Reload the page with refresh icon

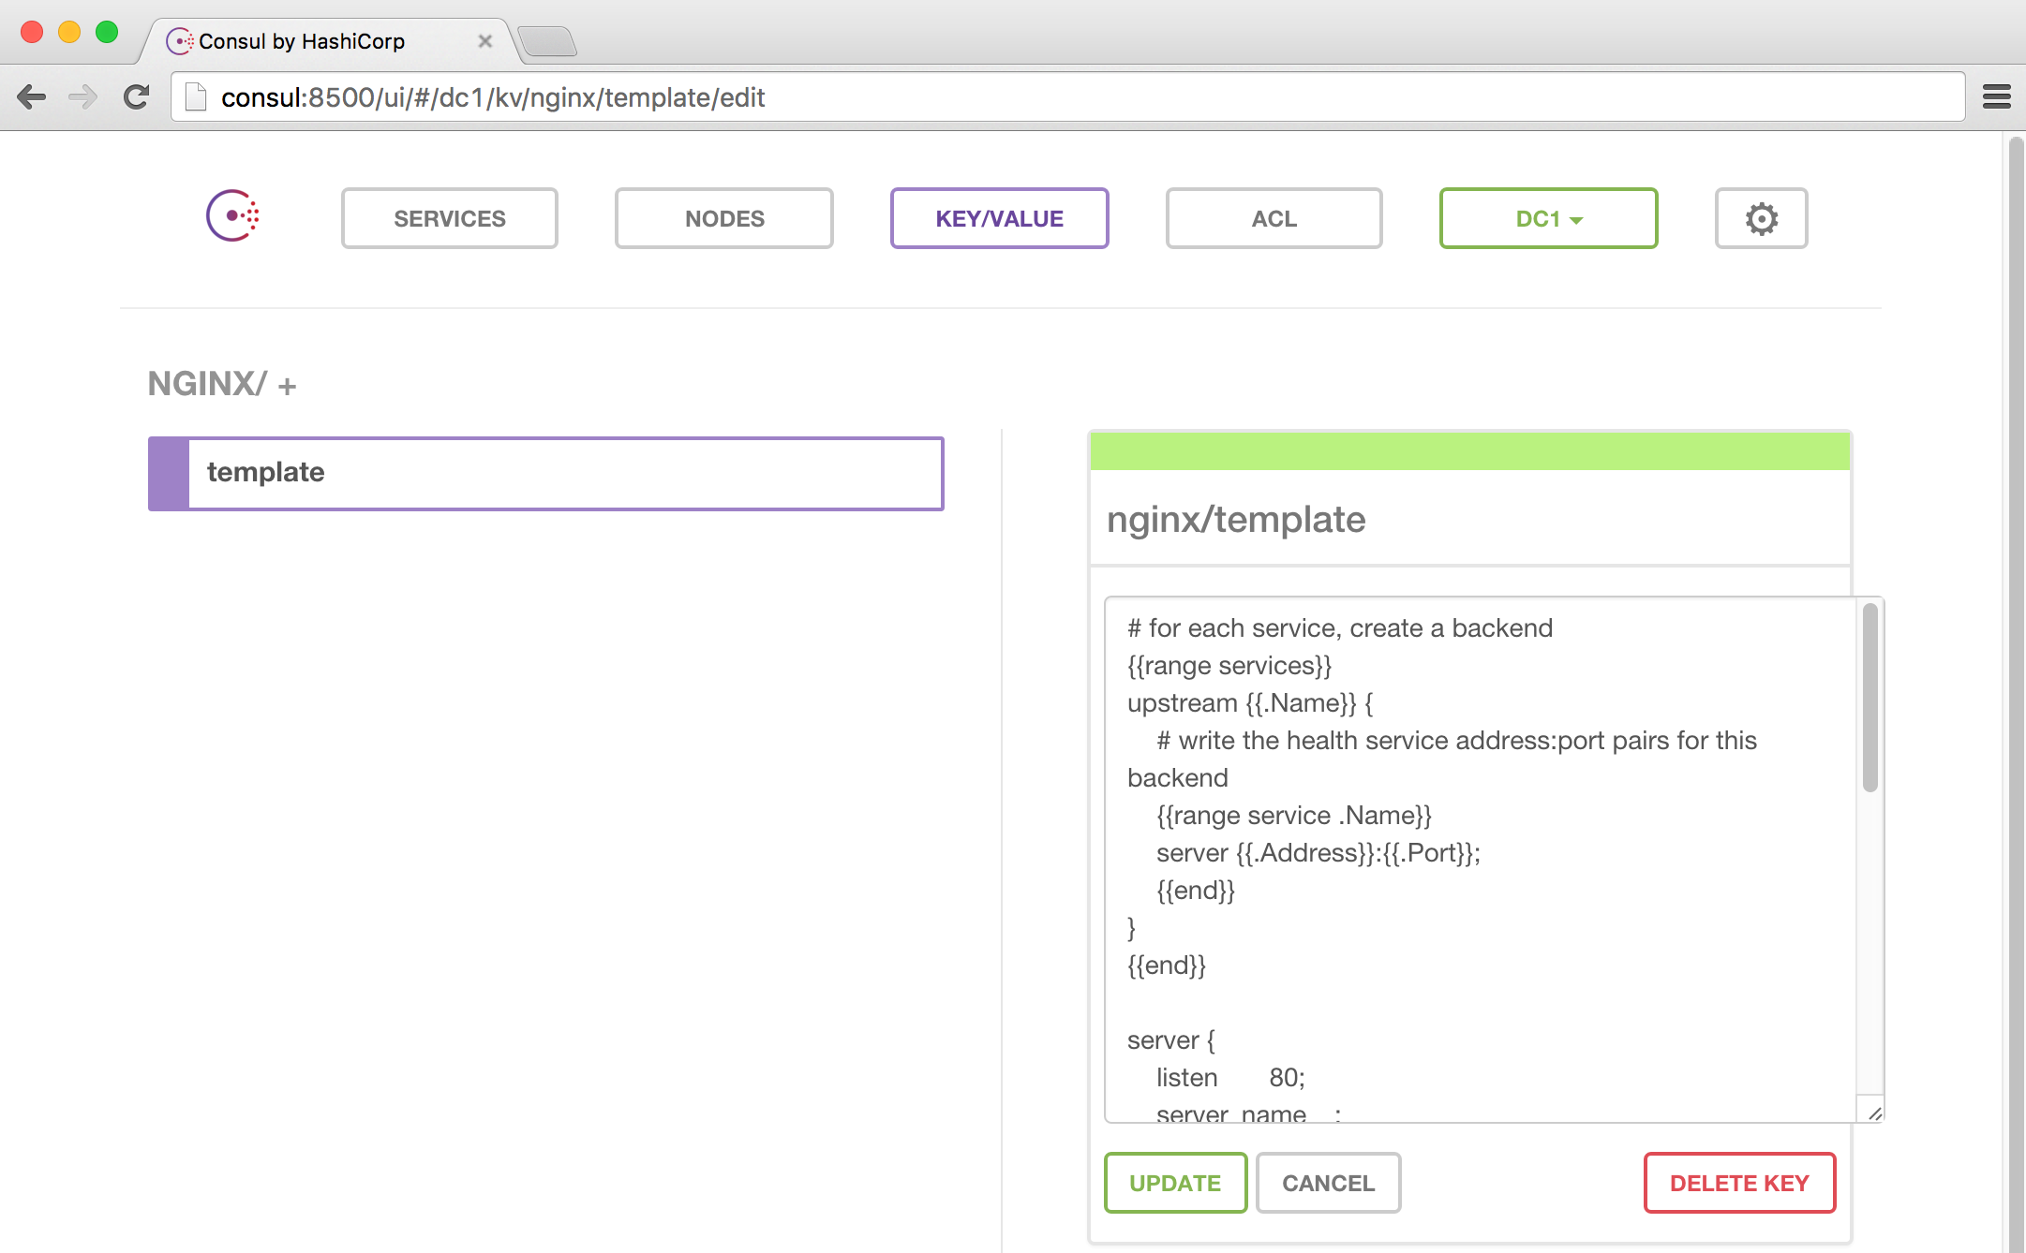click(137, 96)
